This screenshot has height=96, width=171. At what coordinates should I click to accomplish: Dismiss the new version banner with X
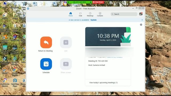[142, 20]
